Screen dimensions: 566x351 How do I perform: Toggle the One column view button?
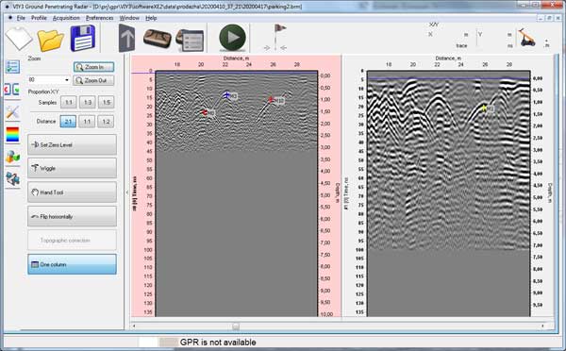[73, 264]
